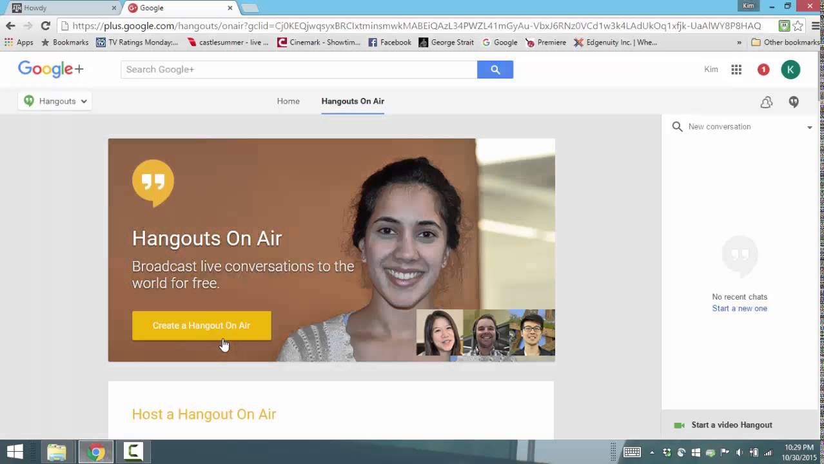Select the Hangouts On Air tab

tap(353, 101)
